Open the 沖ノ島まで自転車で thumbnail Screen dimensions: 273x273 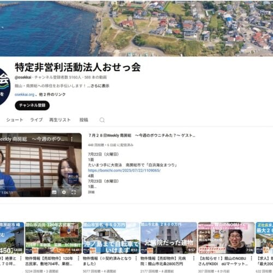(x=111, y=238)
